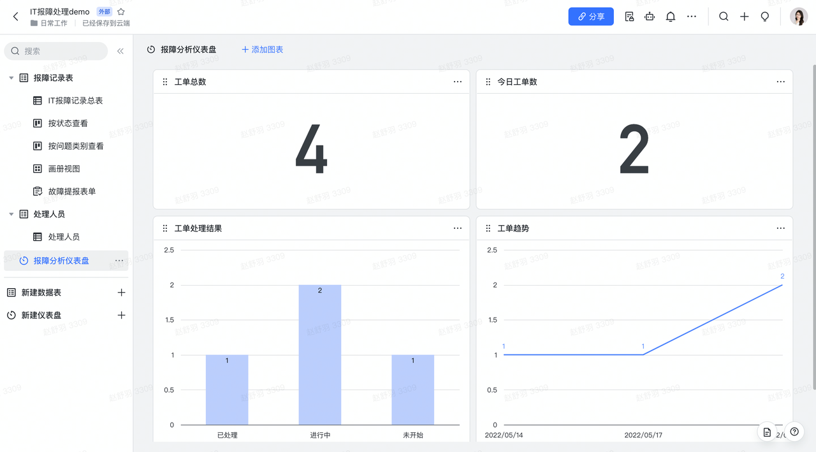Click 添加图表 to add a chart
Image resolution: width=816 pixels, height=452 pixels.
262,50
